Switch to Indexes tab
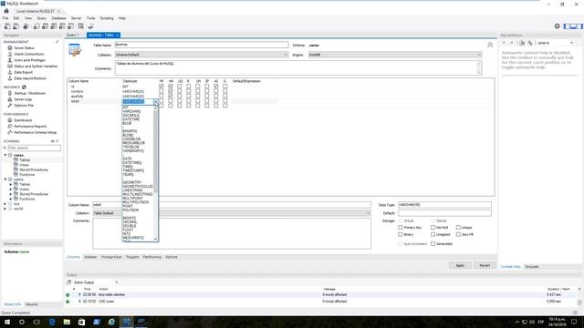584x328 pixels. 90,257
